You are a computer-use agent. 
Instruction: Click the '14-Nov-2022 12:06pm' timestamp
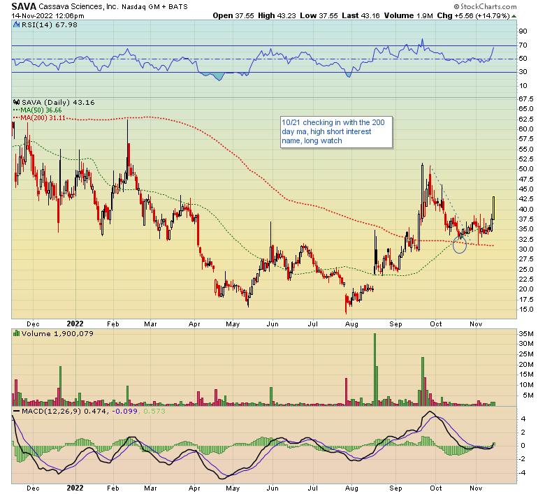pos(48,15)
